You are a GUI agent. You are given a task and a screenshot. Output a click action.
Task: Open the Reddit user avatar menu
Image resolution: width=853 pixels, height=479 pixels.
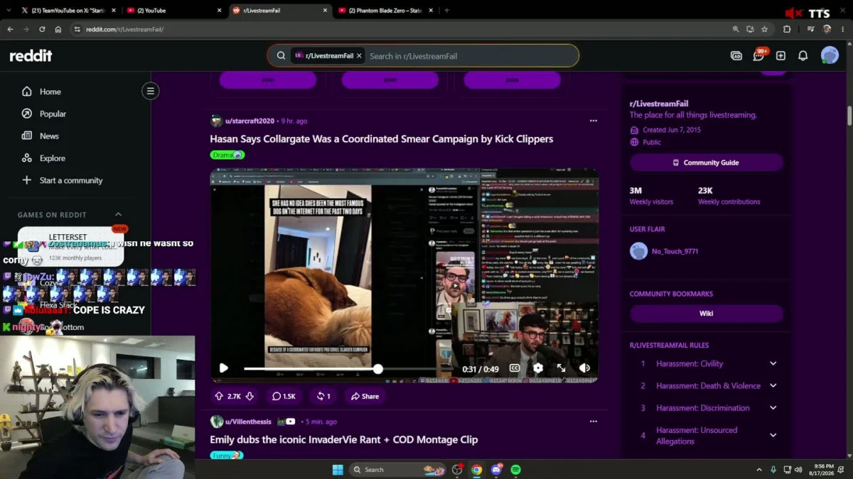click(830, 55)
